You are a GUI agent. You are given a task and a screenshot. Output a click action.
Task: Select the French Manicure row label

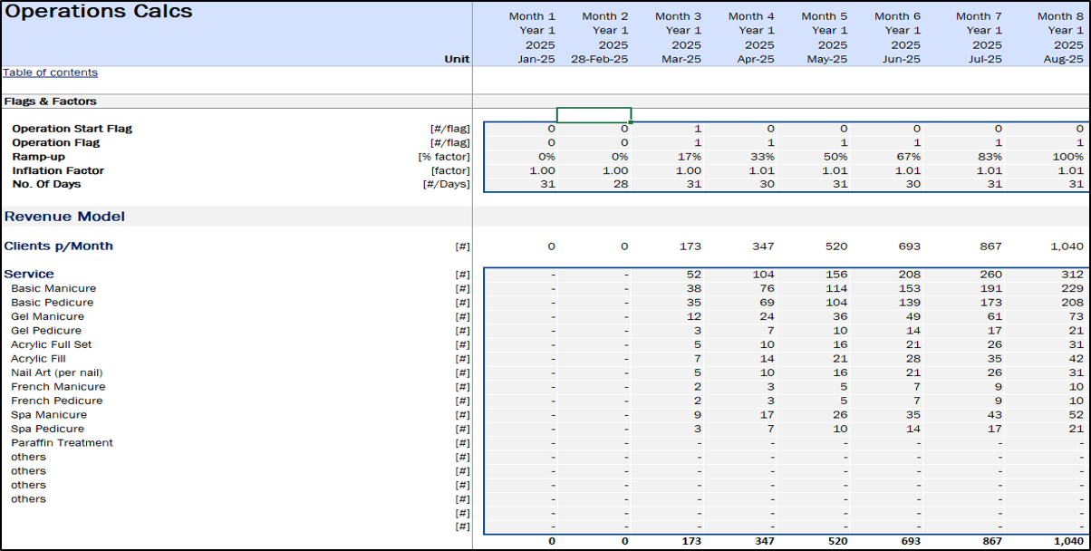58,387
